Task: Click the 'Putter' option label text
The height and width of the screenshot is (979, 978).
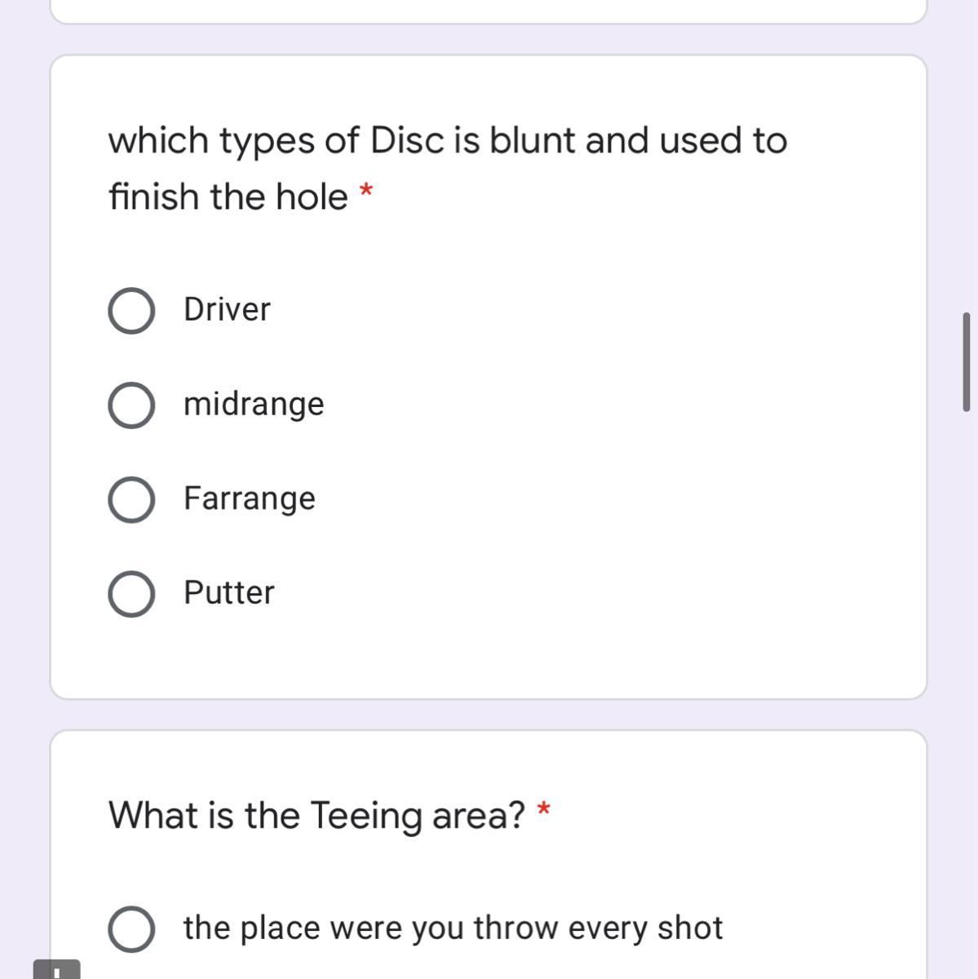Action: [x=229, y=592]
